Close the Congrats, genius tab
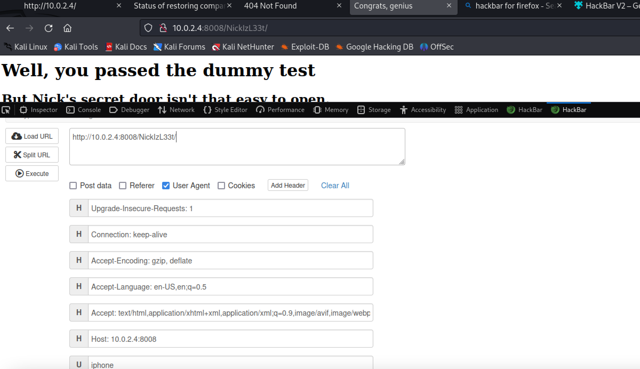640x369 pixels. tap(449, 6)
